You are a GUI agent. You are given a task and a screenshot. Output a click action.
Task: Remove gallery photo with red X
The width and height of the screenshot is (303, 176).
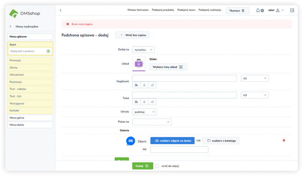284,140
